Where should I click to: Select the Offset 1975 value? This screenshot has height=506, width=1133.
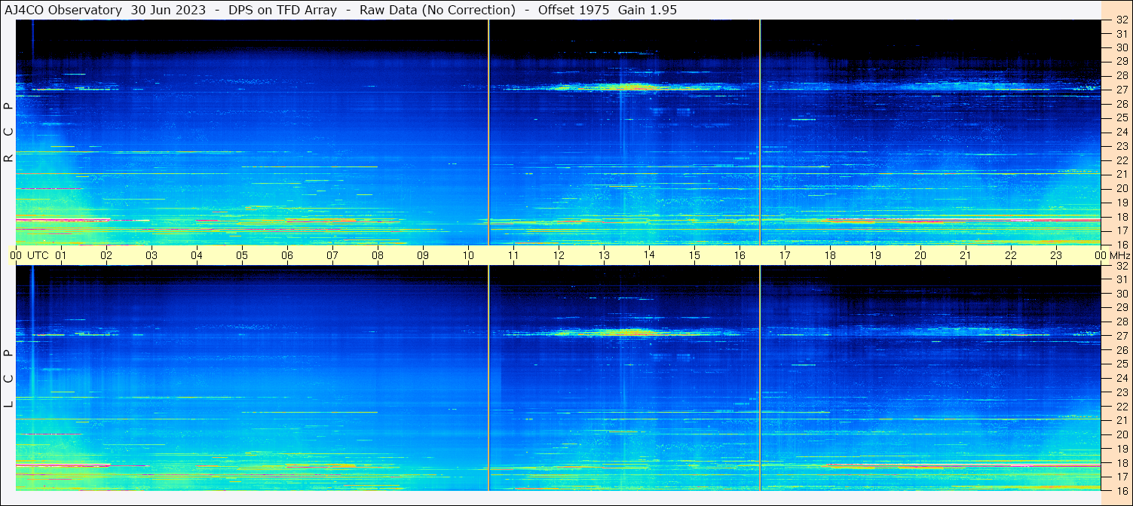pos(574,10)
